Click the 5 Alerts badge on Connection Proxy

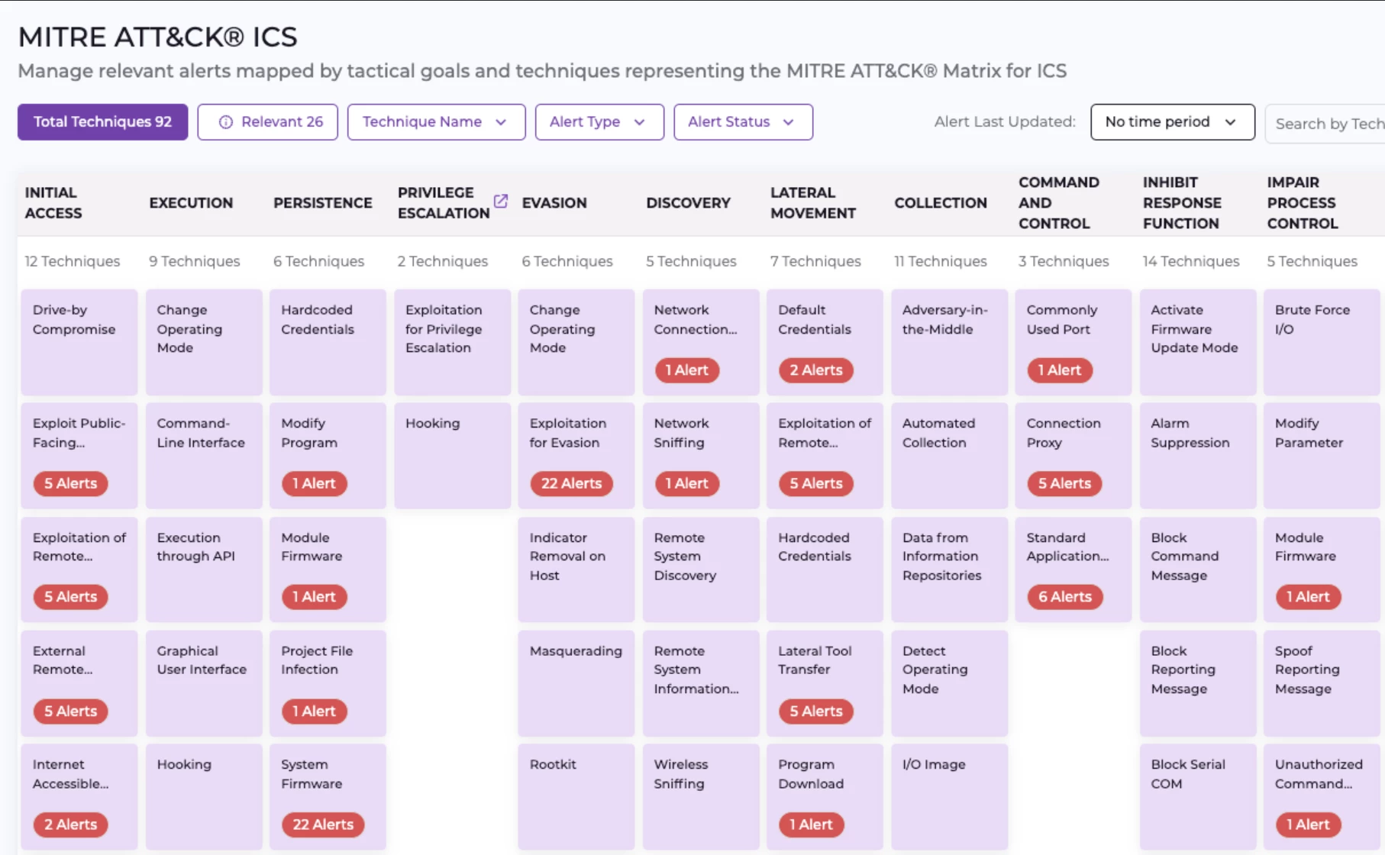[1064, 483]
